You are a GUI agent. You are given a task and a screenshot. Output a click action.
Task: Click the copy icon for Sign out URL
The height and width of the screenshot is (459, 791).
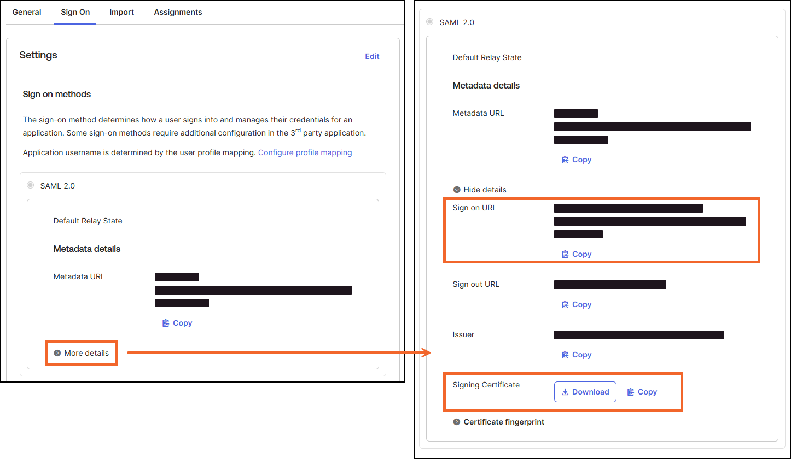tap(566, 304)
